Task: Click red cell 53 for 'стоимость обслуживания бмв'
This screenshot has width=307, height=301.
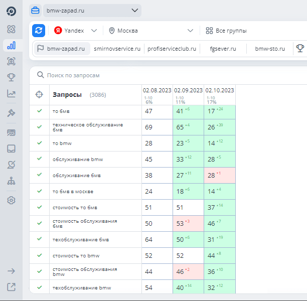Action: pos(188,223)
